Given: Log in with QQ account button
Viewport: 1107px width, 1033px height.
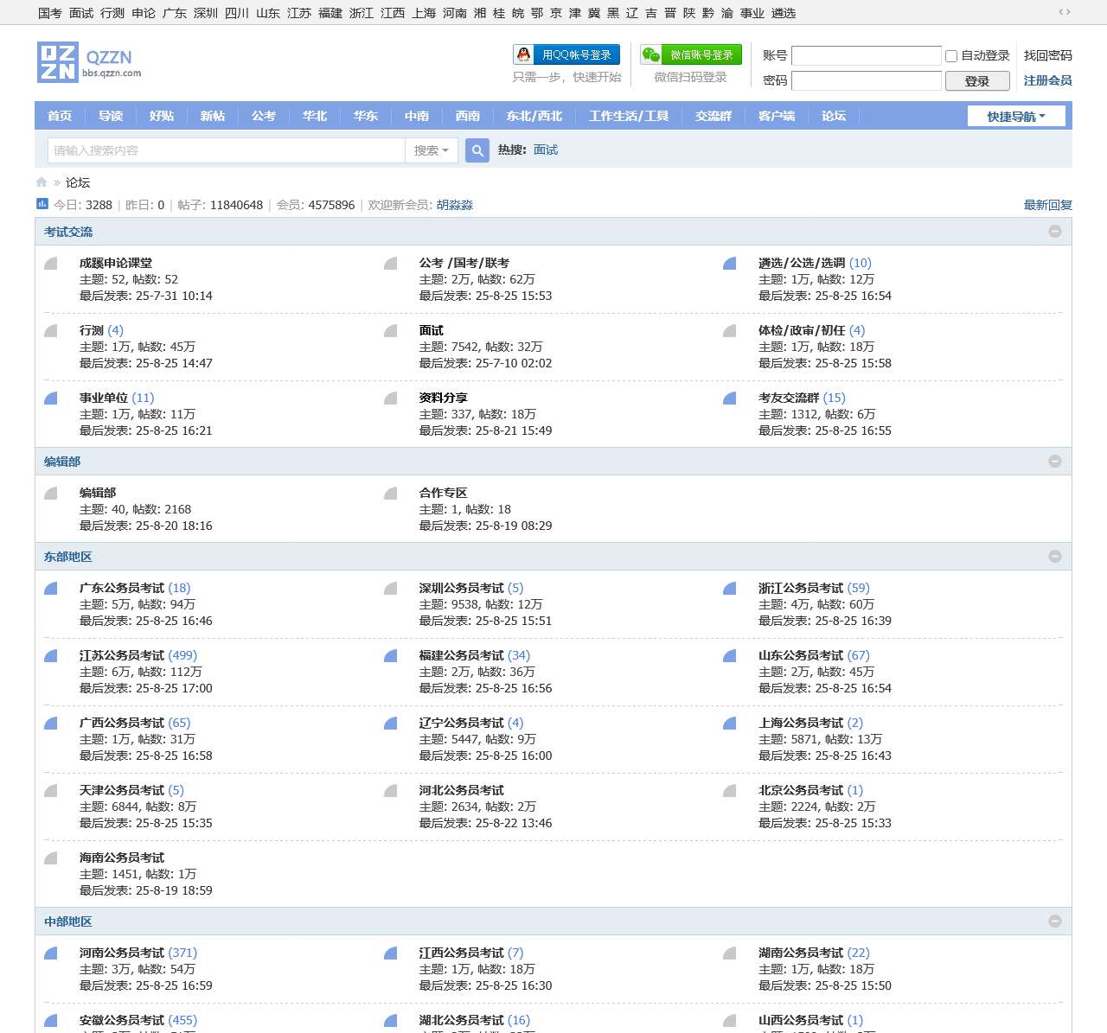Looking at the screenshot, I should click(566, 54).
